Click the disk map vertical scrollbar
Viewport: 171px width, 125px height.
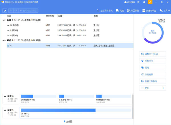click(133, 107)
